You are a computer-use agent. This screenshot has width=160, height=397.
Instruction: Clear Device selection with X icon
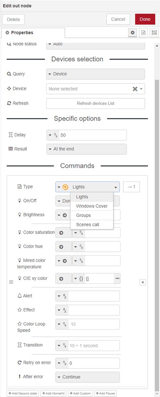coord(135,89)
